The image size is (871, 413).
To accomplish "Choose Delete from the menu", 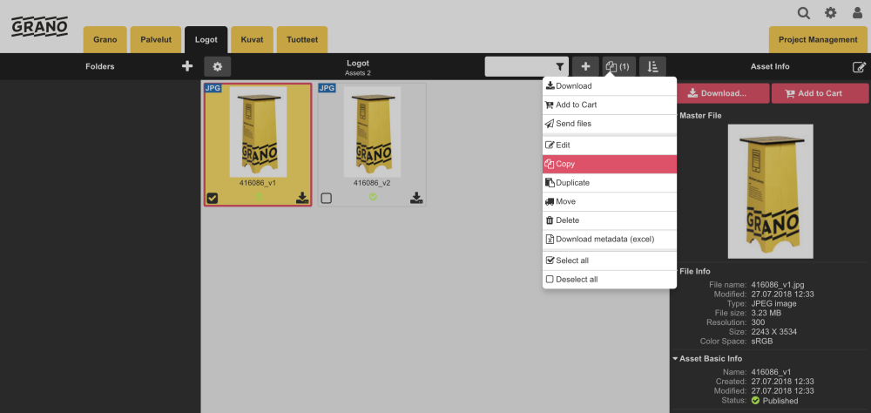I will [610, 220].
